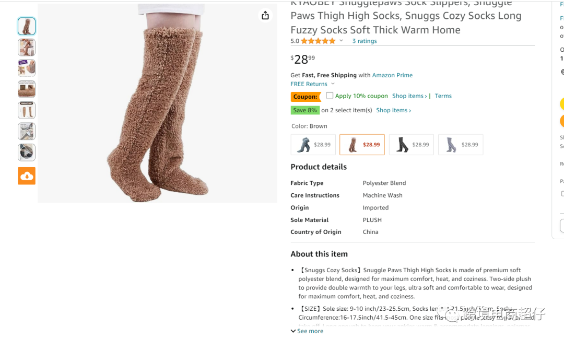Open the 3 ratings link

tap(365, 41)
